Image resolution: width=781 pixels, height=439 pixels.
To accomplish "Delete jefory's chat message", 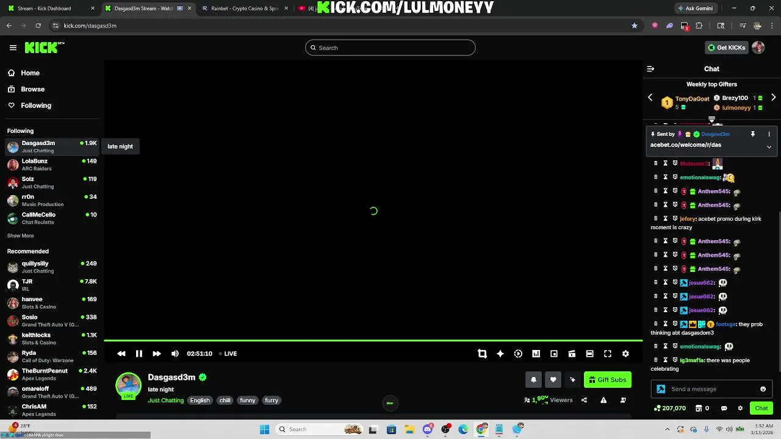I will 656,218.
